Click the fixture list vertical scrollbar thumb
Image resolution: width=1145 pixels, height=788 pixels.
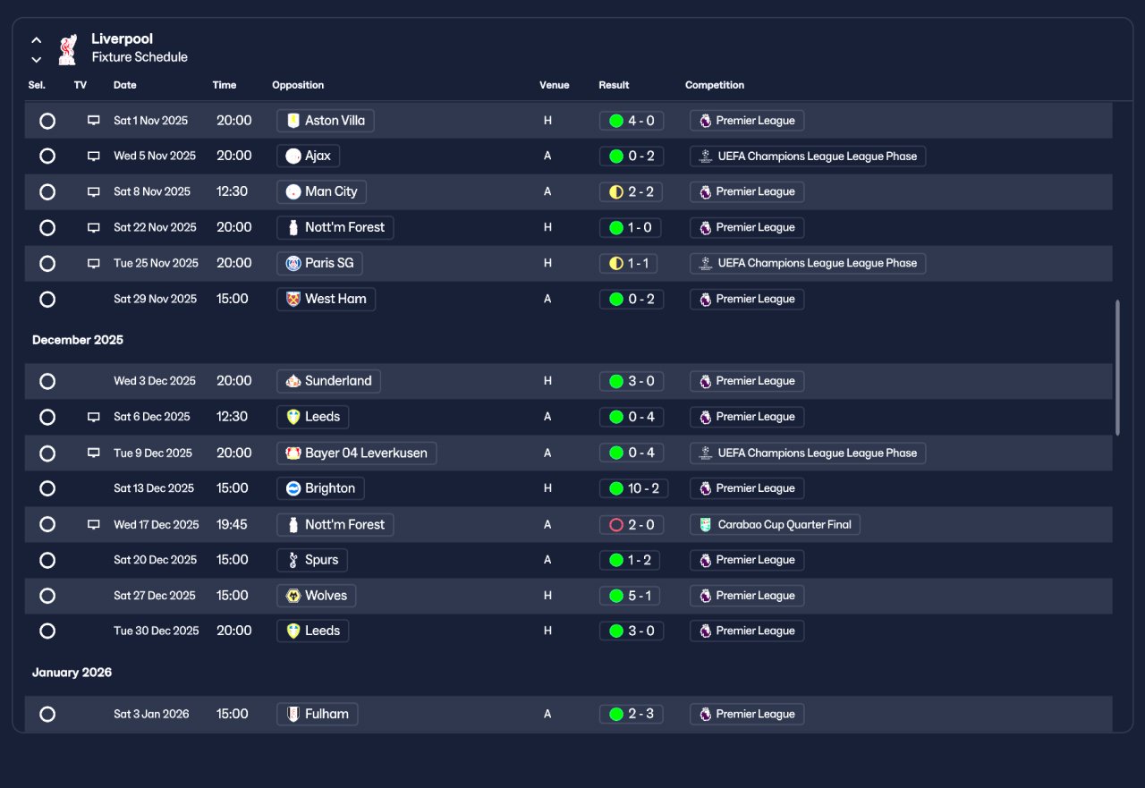tap(1117, 368)
